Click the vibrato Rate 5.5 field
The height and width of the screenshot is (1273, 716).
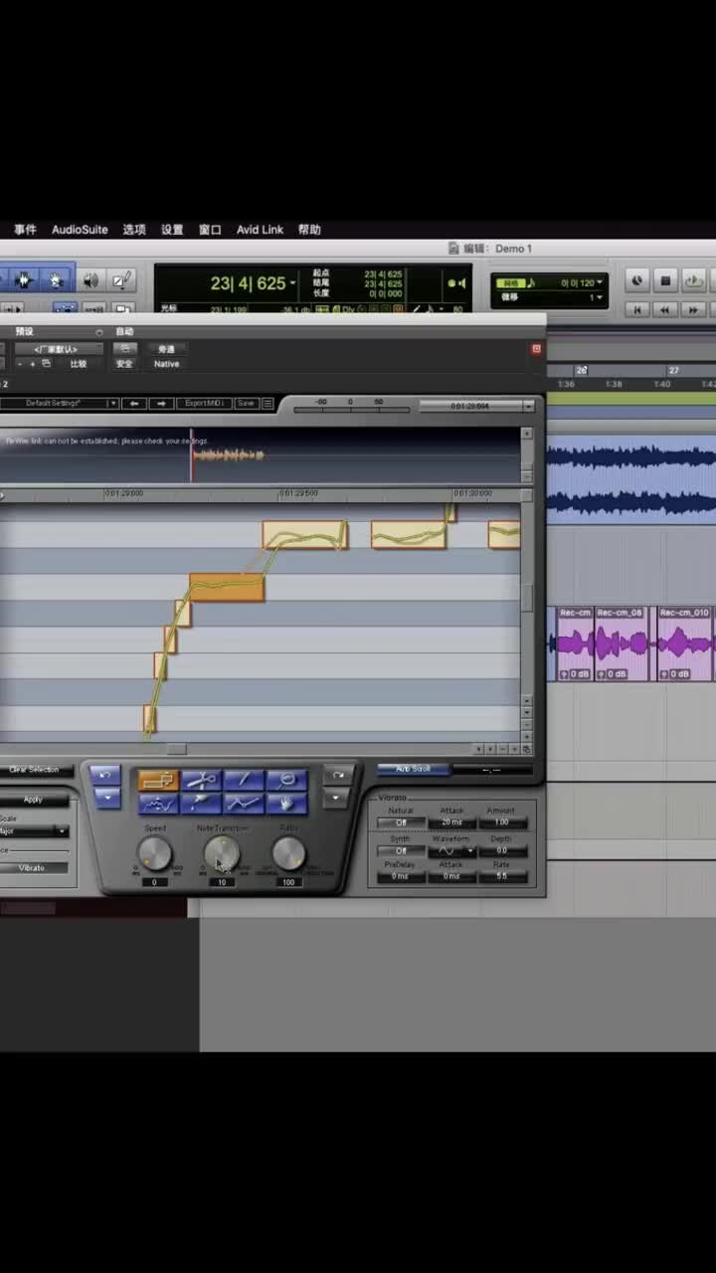pyautogui.click(x=501, y=876)
